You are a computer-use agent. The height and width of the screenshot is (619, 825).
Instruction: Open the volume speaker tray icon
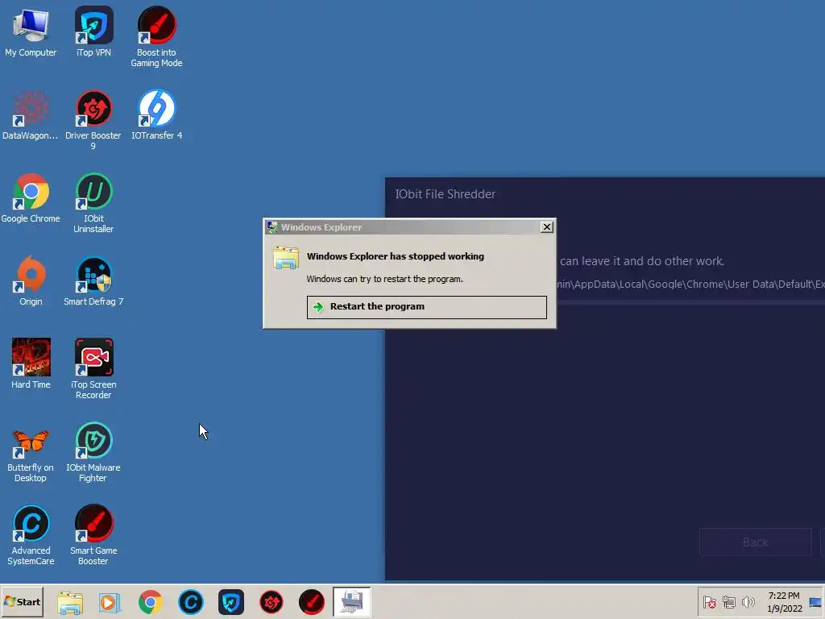point(748,602)
